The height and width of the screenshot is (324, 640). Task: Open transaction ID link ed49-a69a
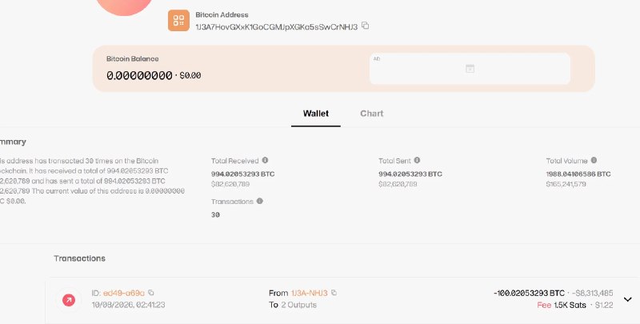point(124,293)
